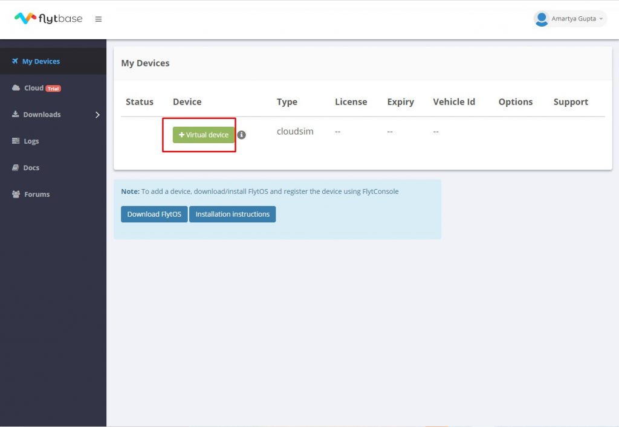Open the Docs menu item
The height and width of the screenshot is (427, 619).
pos(30,167)
